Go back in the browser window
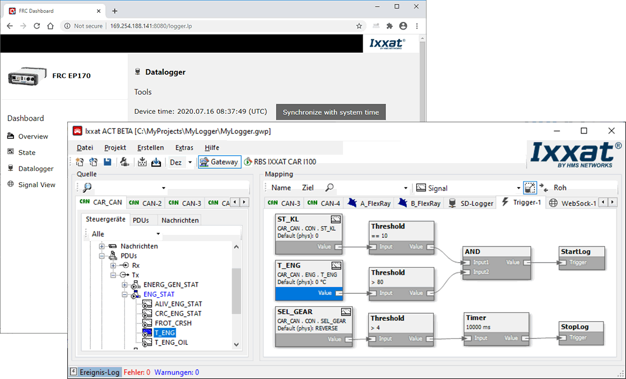The height and width of the screenshot is (379, 626). click(x=10, y=26)
